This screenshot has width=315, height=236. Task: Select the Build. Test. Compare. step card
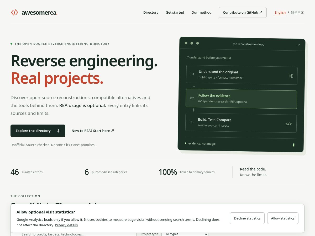(x=241, y=123)
